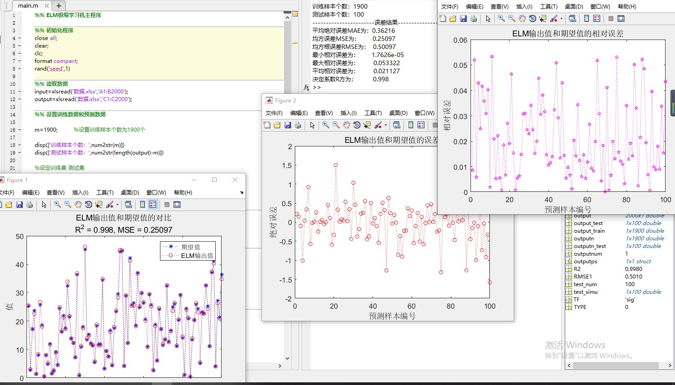Image resolution: width=675 pixels, height=385 pixels.
Task: Select the Brush data tool in Figure 1
Action: pos(110,204)
